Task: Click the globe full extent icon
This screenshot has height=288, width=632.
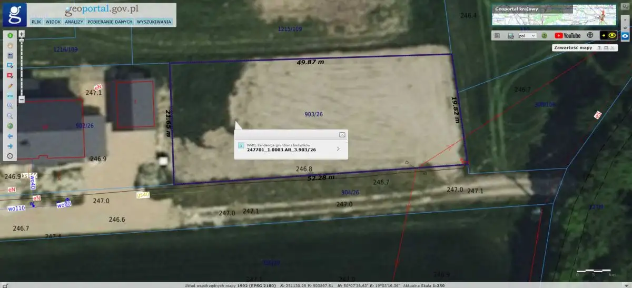Action: (10, 126)
